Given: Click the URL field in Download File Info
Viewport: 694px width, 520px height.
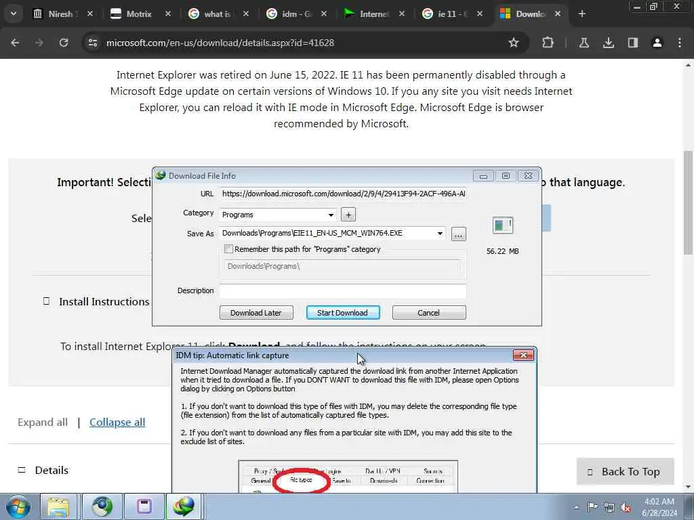Looking at the screenshot, I should (343, 194).
